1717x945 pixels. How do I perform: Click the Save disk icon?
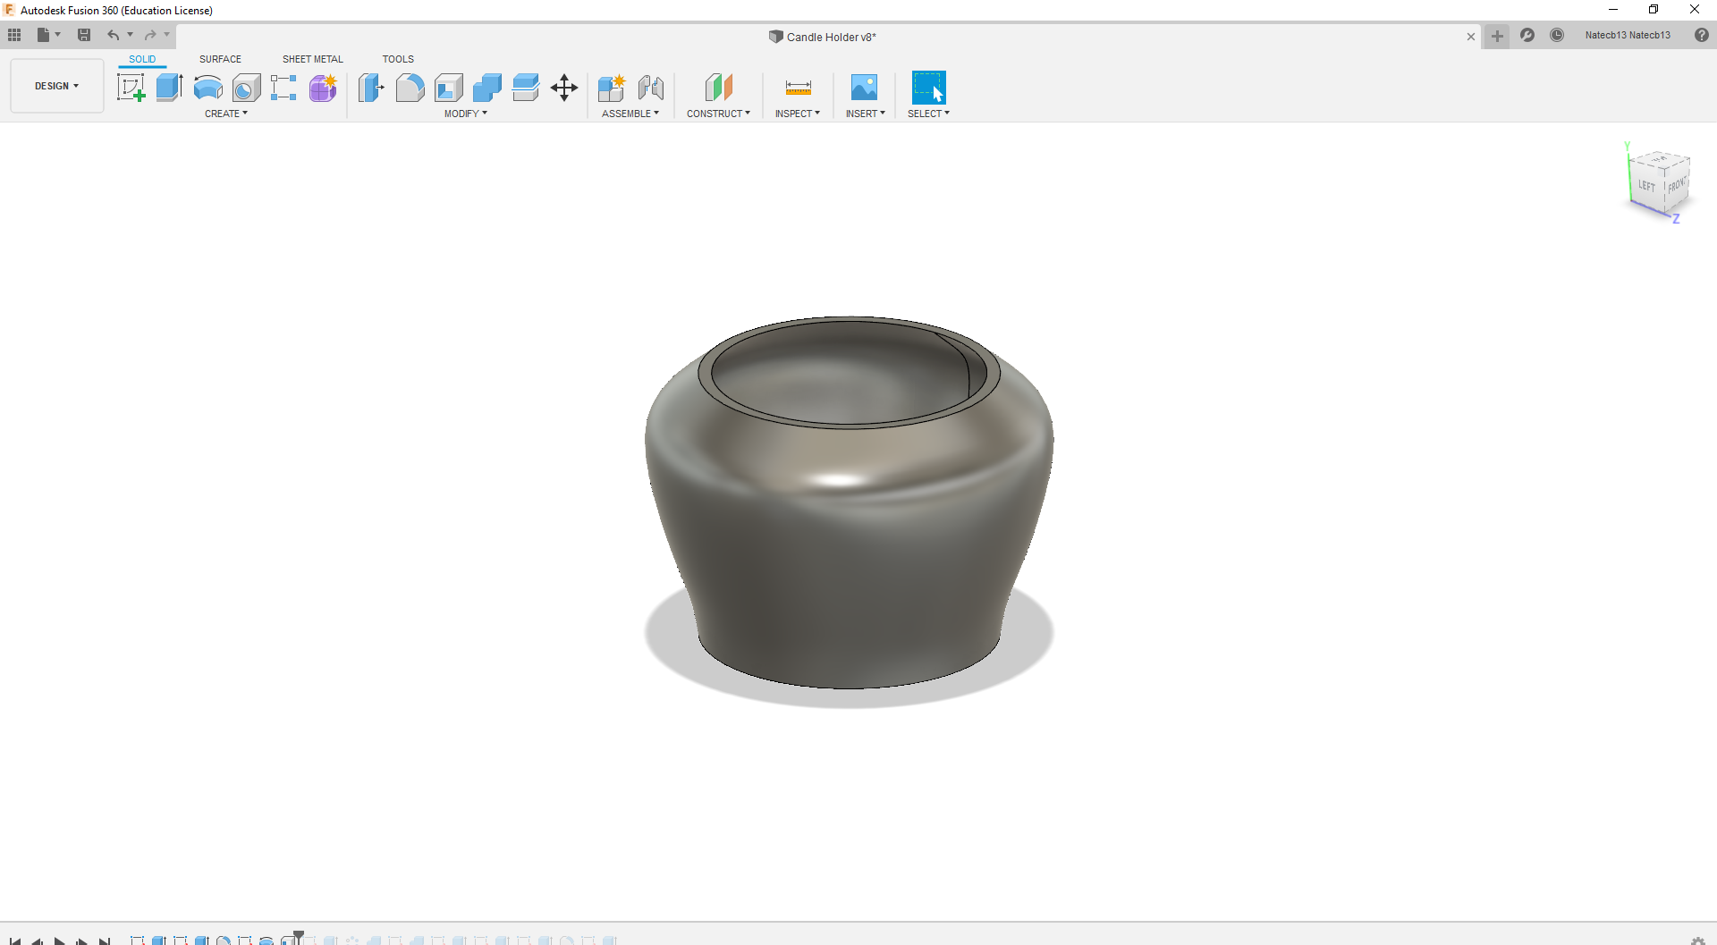coord(84,36)
